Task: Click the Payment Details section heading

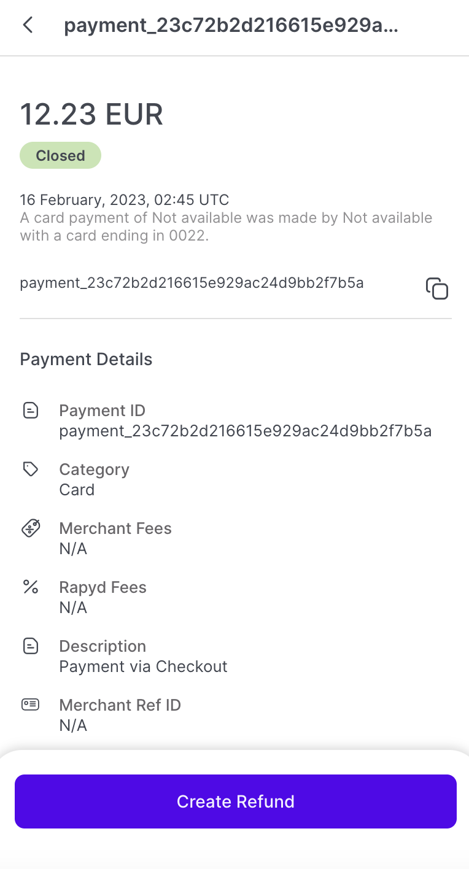Action: click(86, 360)
